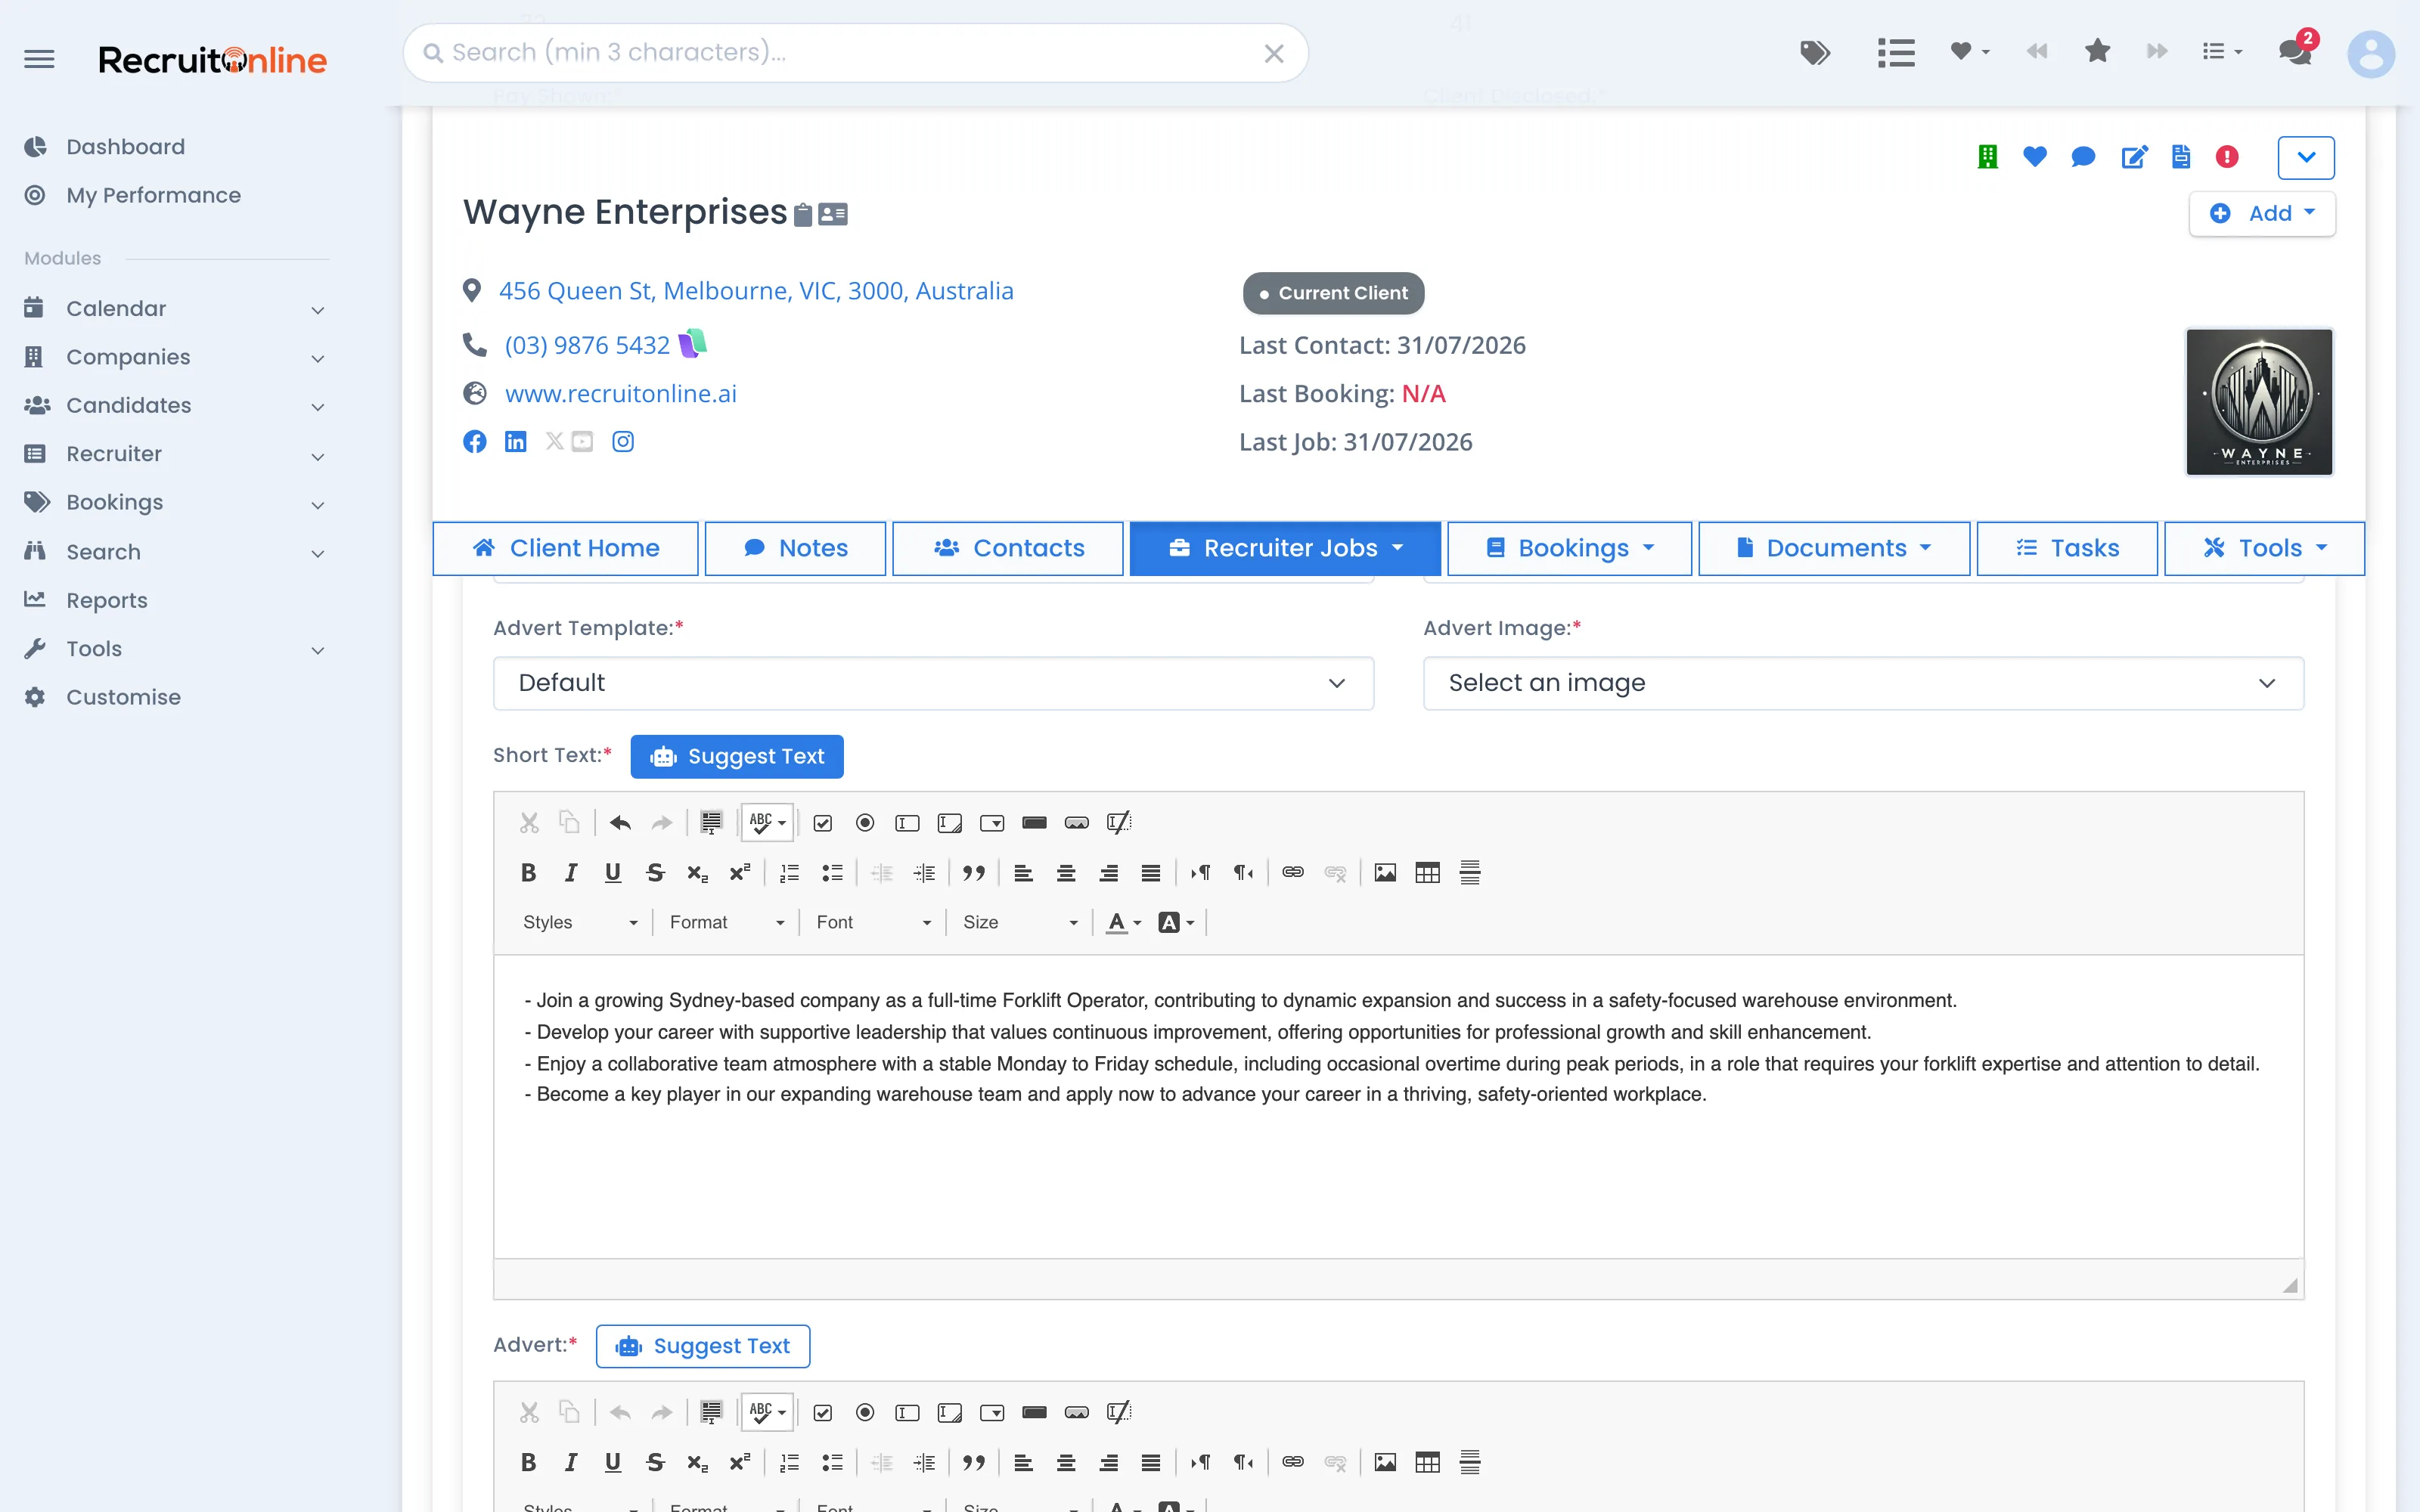
Task: Open the Bookings tab menu
Action: pyautogui.click(x=1570, y=548)
